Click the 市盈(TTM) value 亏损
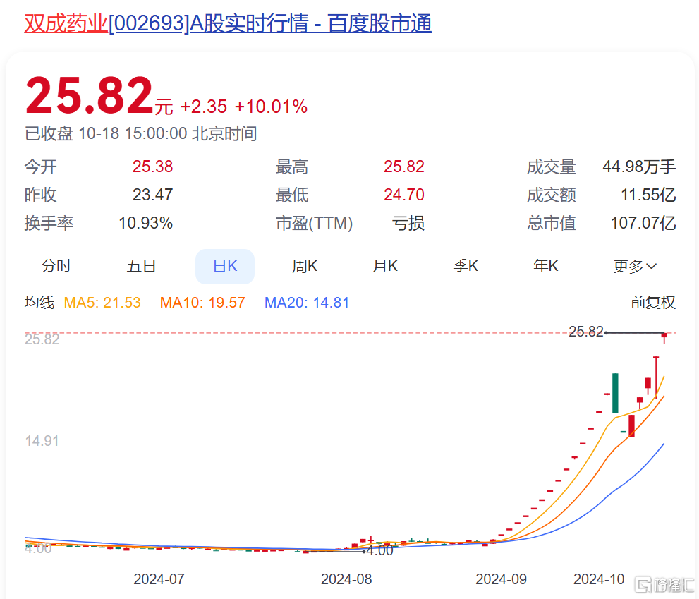 [408, 223]
